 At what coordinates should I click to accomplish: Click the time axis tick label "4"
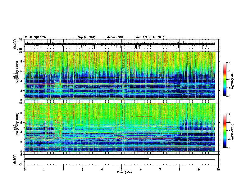[x=102, y=170]
